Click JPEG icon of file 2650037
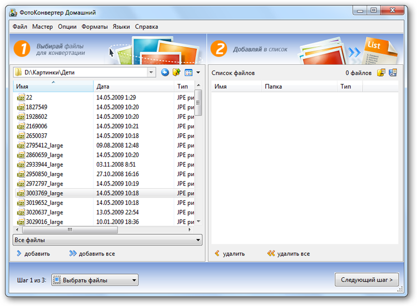 pos(21,136)
